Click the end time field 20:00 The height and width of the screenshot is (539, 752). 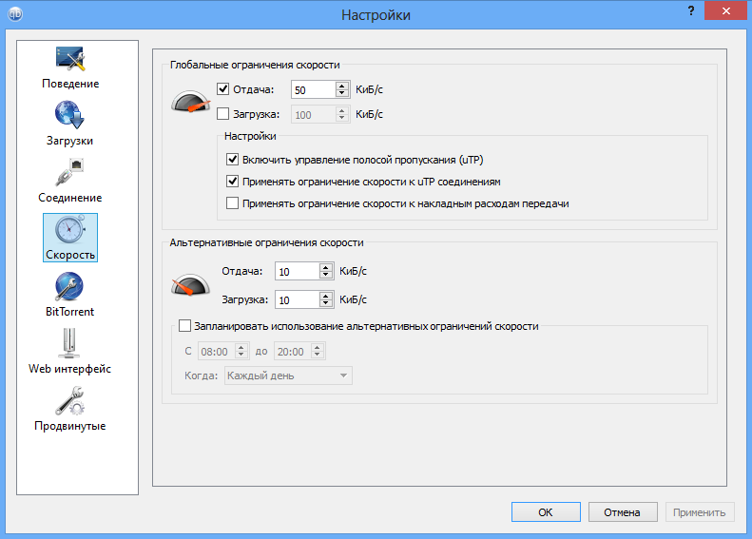(294, 352)
